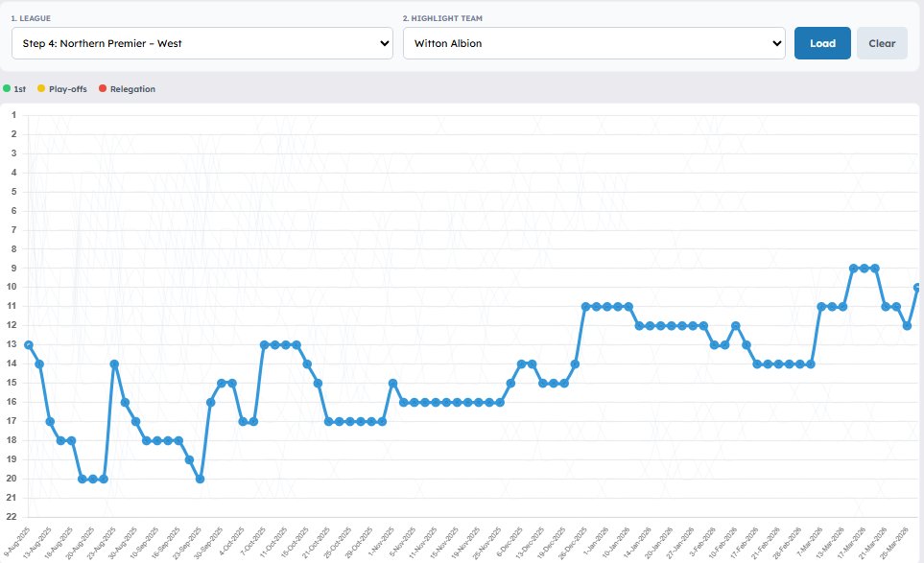
Task: Open the League dropdown showing Northern Premier West
Action: coord(202,43)
